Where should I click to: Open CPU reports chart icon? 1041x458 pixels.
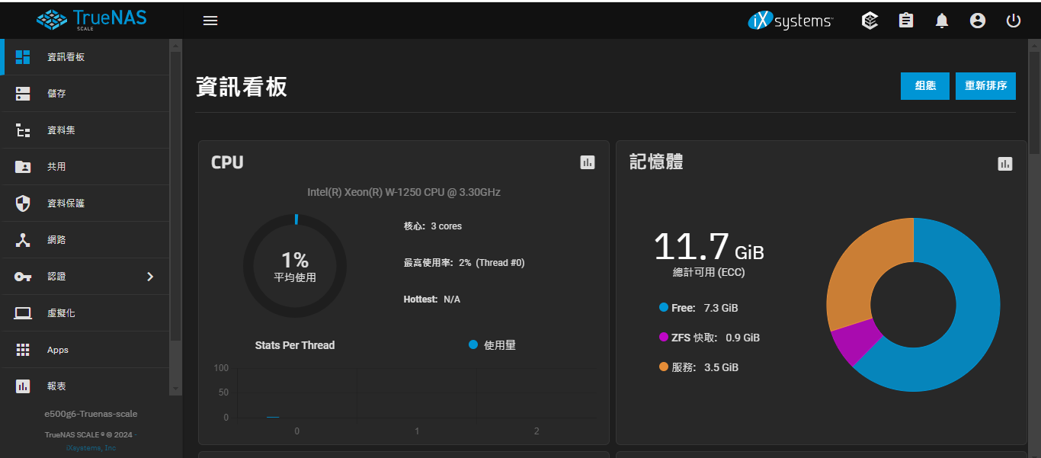point(587,162)
